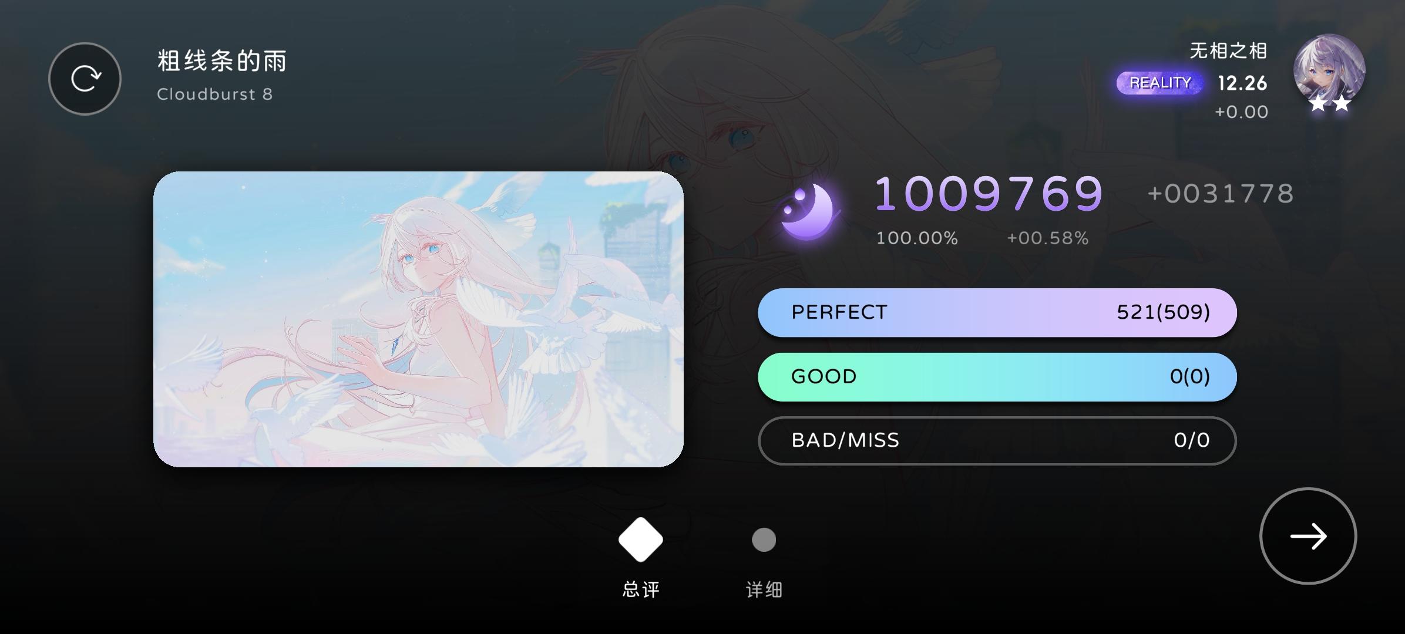Select the white diamond summary indicator
Viewport: 1405px width, 634px height.
pos(640,539)
